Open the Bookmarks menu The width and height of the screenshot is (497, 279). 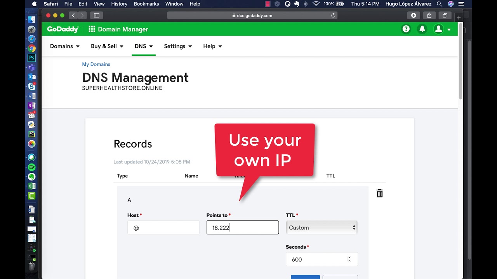click(146, 4)
